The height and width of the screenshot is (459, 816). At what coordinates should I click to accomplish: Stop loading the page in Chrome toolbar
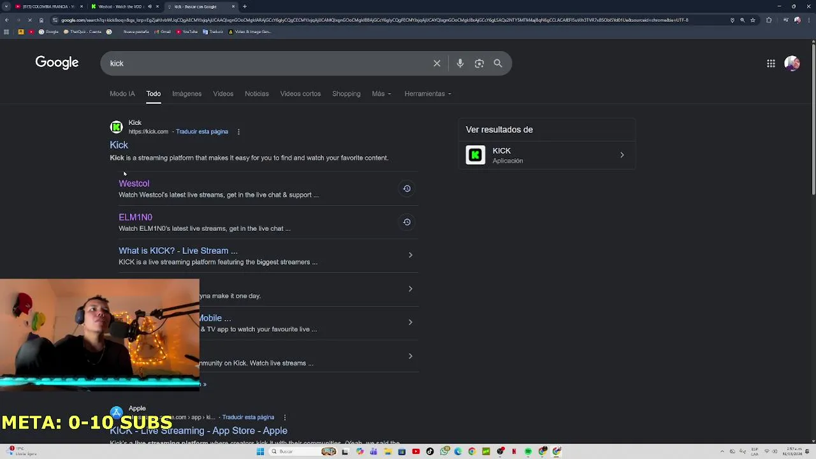click(x=29, y=20)
